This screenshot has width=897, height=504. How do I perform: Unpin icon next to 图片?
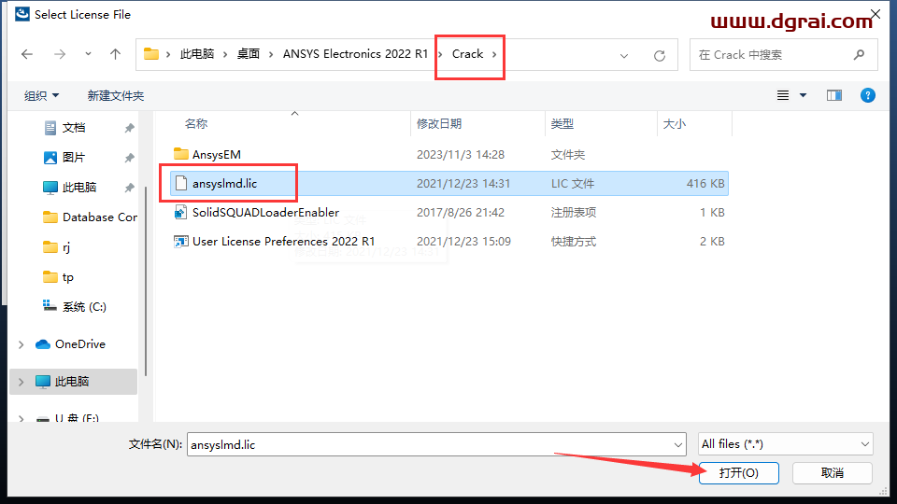[129, 158]
